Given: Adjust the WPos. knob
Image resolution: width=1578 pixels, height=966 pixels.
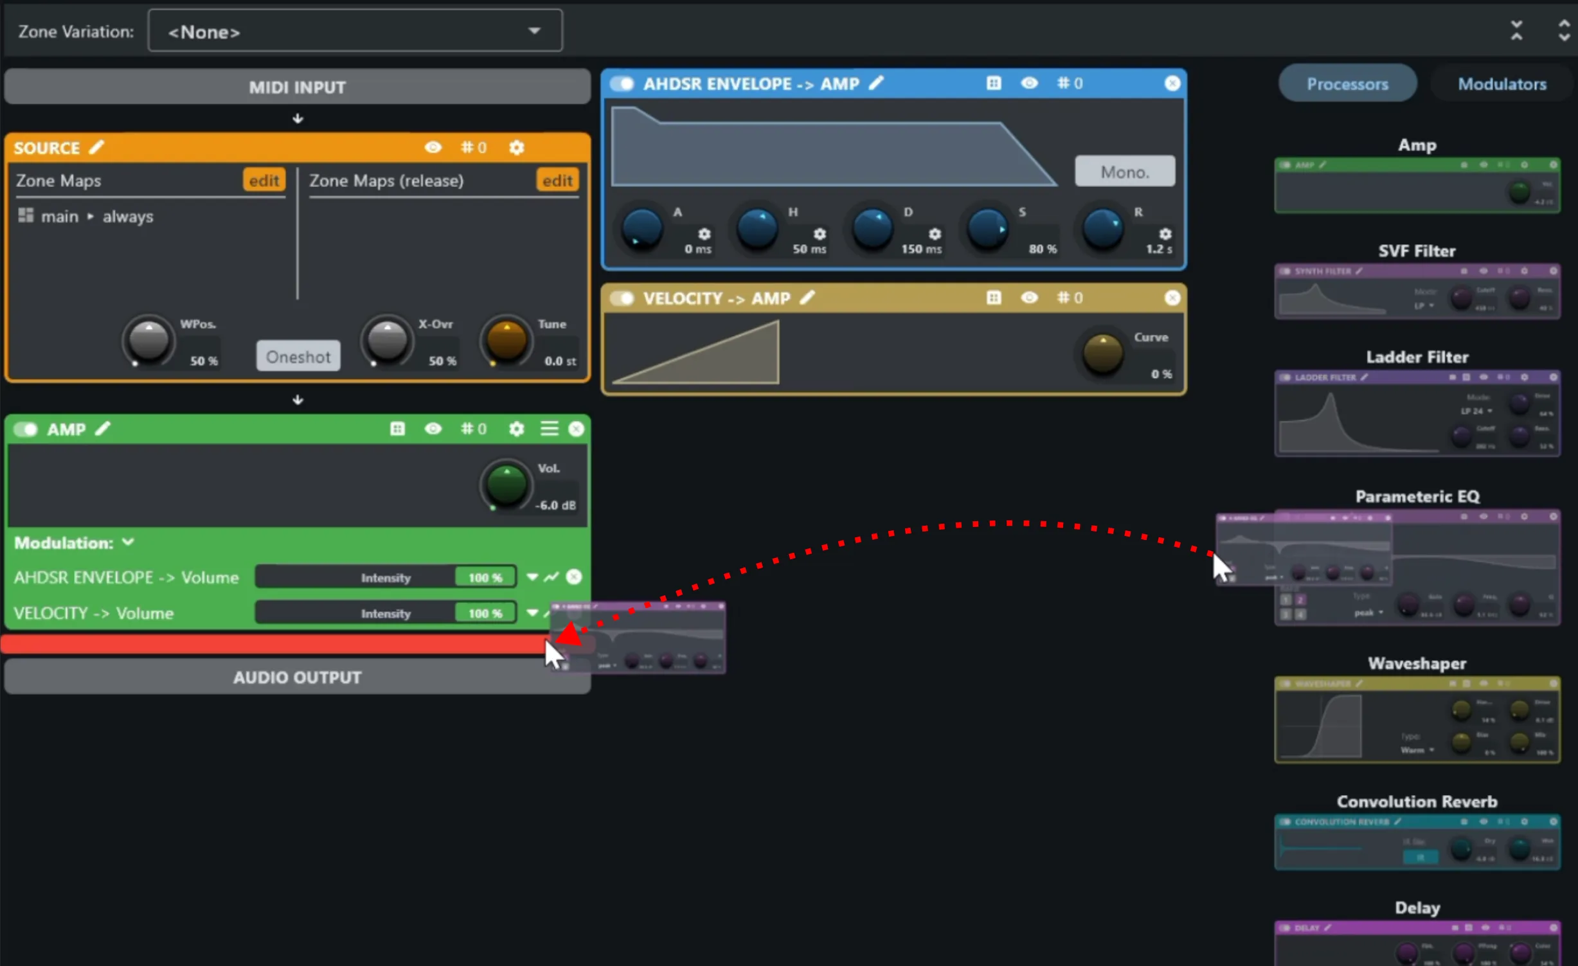Looking at the screenshot, I should pos(148,340).
